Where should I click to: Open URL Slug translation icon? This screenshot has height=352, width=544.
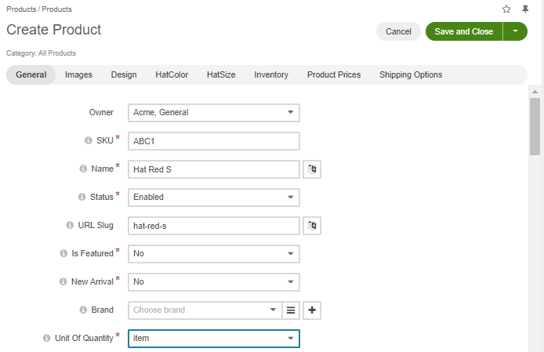coord(312,226)
